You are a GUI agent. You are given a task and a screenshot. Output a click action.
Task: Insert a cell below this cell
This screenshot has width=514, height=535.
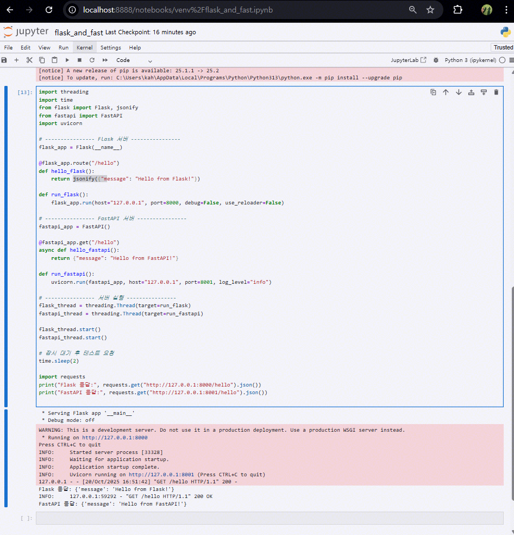pyautogui.click(x=484, y=92)
